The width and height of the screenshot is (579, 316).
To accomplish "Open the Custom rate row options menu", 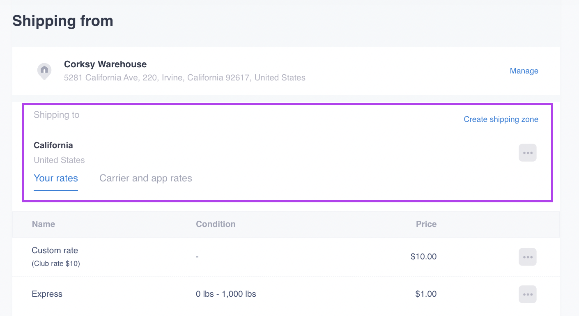I will 528,257.
